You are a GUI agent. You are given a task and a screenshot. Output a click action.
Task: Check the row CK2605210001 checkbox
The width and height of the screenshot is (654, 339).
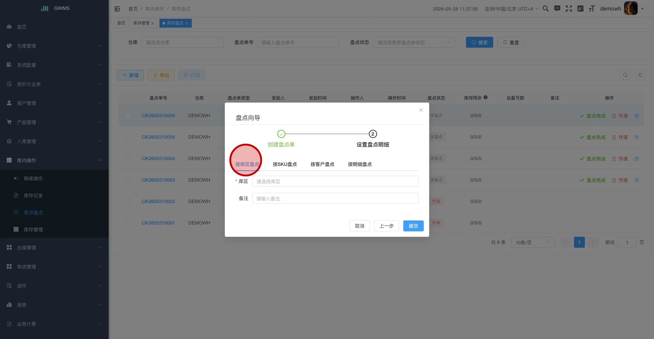tap(128, 223)
